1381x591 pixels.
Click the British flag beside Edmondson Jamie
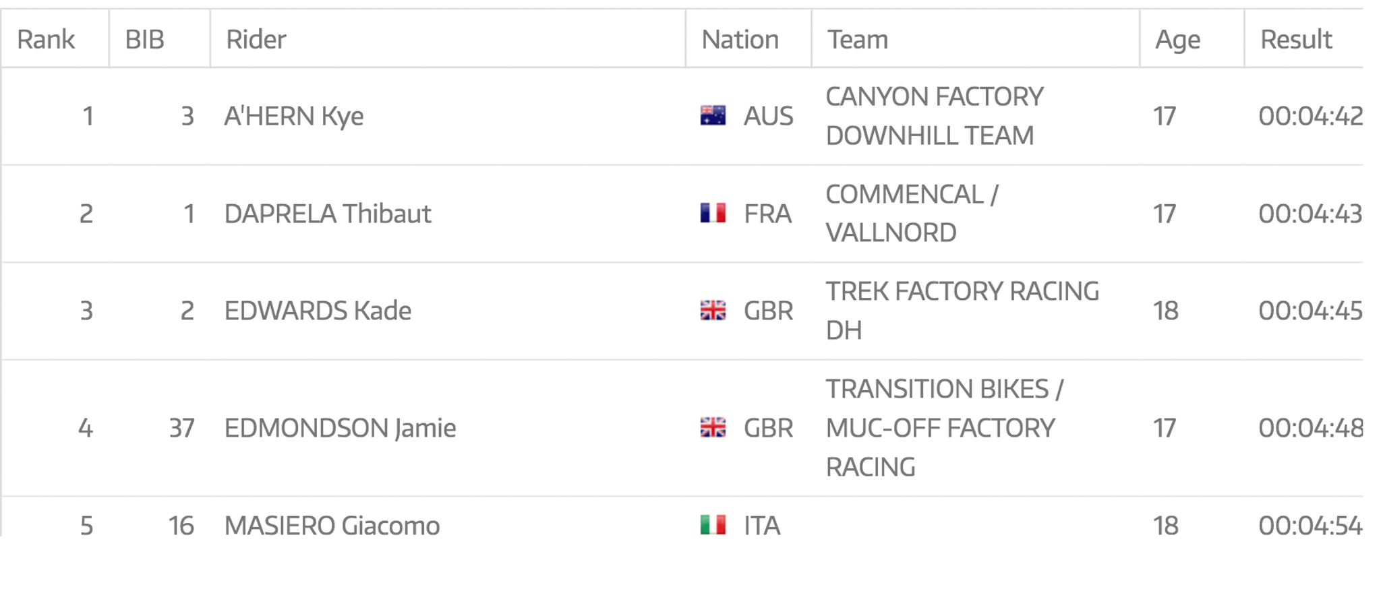(x=713, y=427)
